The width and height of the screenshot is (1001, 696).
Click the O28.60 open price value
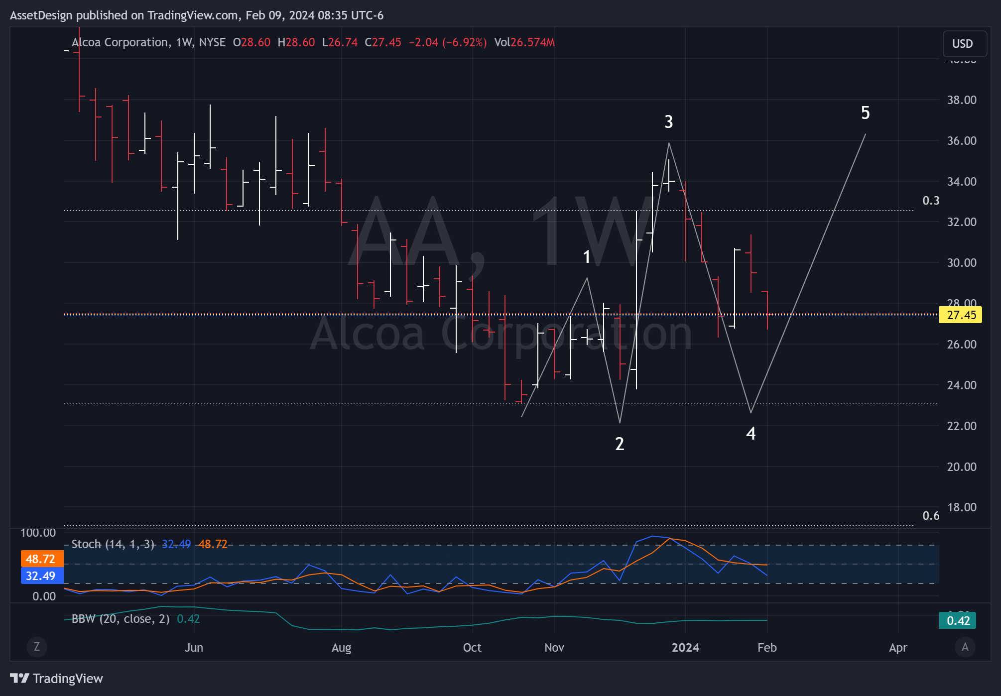[251, 42]
